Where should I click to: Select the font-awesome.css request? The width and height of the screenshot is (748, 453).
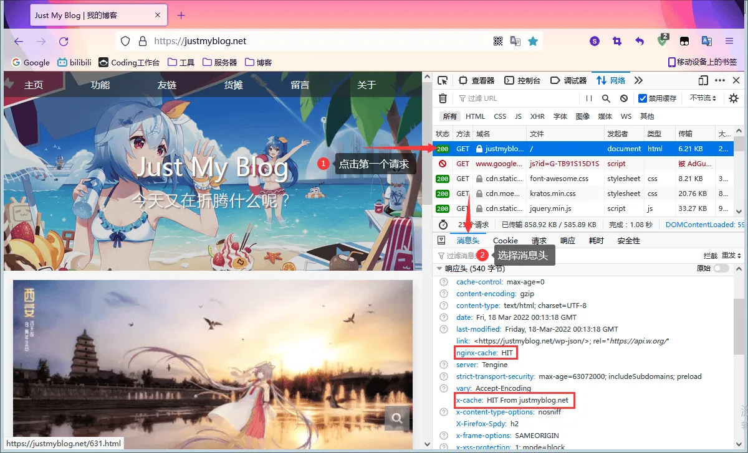point(583,179)
